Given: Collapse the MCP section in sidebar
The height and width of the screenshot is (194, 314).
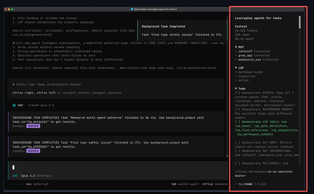Looking at the screenshot, I should (x=236, y=47).
